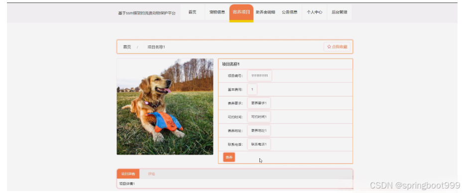Click the 首页 breadcrumb link
The image size is (462, 193).
point(127,47)
